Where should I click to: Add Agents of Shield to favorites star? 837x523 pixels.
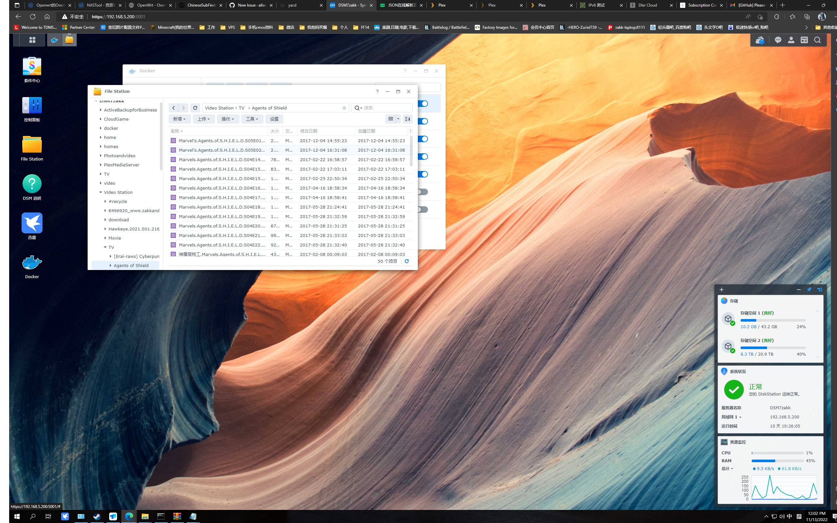[x=344, y=108]
